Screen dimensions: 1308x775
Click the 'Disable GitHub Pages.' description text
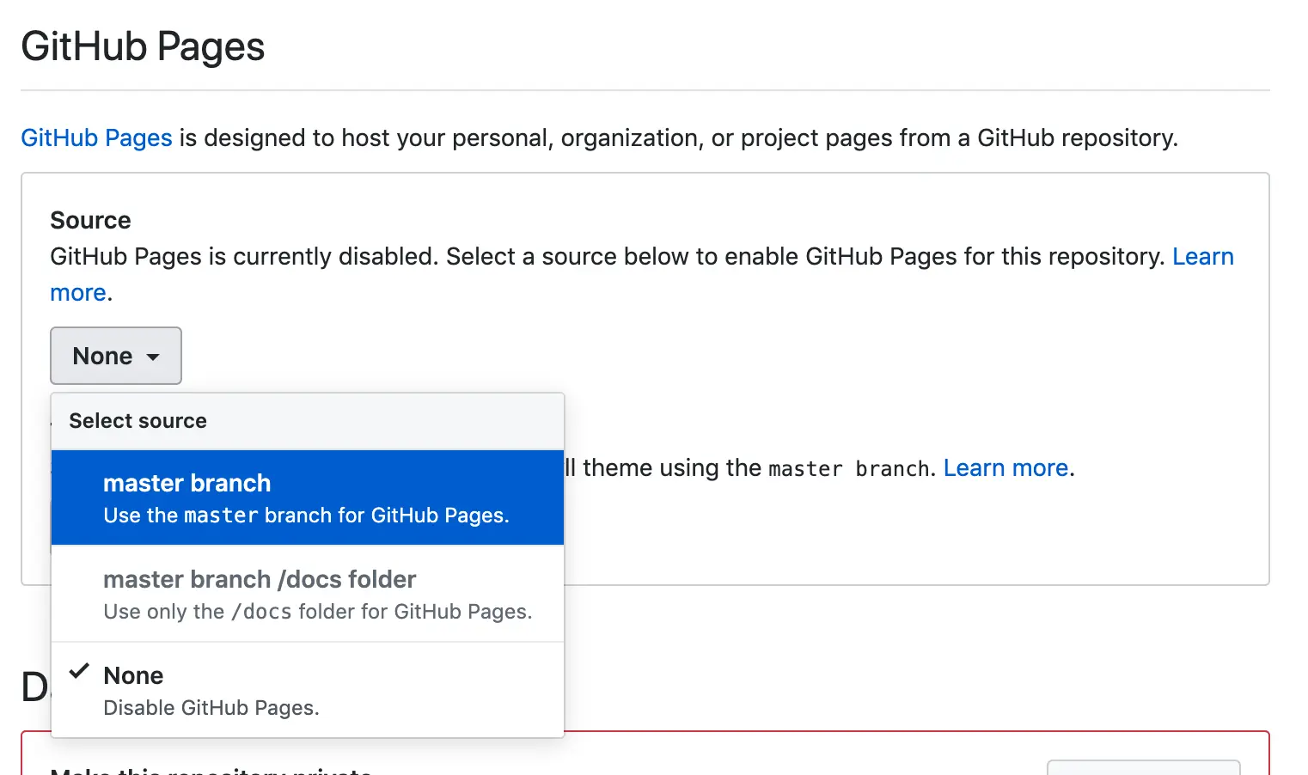tap(211, 708)
